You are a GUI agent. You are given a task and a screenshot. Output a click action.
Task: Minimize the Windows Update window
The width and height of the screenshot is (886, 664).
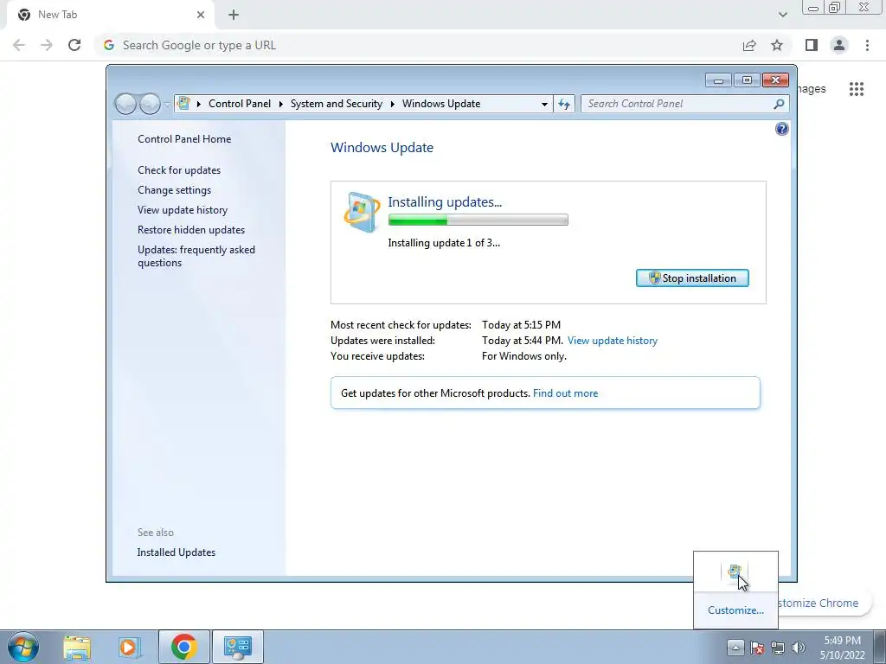pyautogui.click(x=719, y=80)
